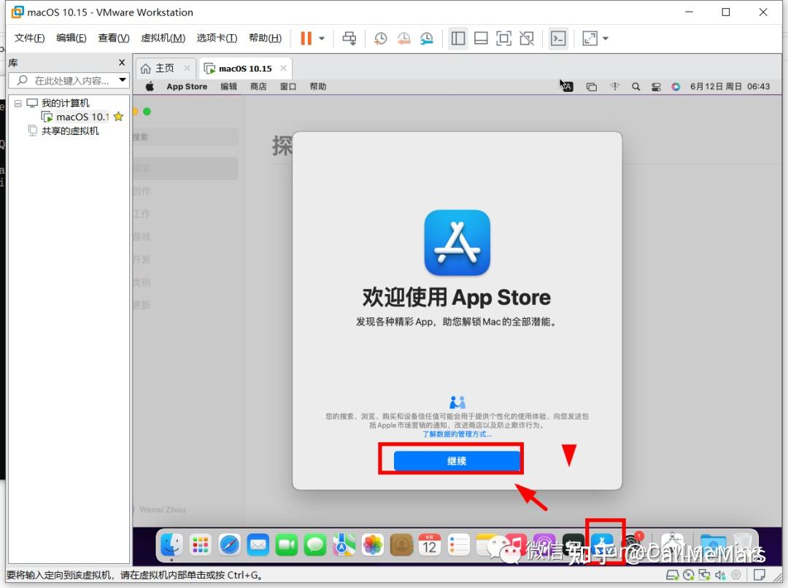Click the green zoom button of App Store

pos(147,111)
